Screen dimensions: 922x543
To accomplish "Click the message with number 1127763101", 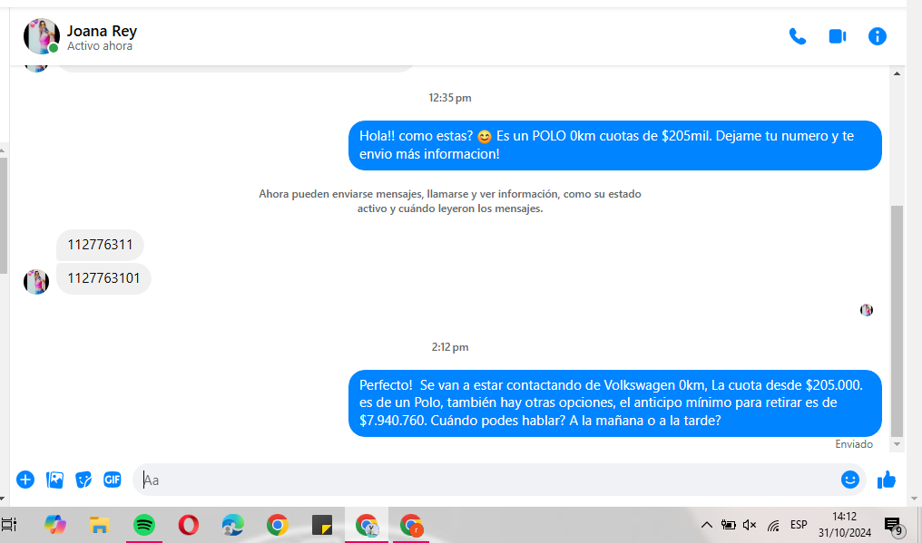I will (103, 278).
